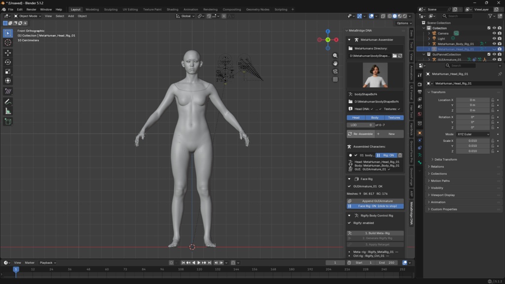Select the Add Cube tool
The width and height of the screenshot is (505, 284).
click(8, 121)
